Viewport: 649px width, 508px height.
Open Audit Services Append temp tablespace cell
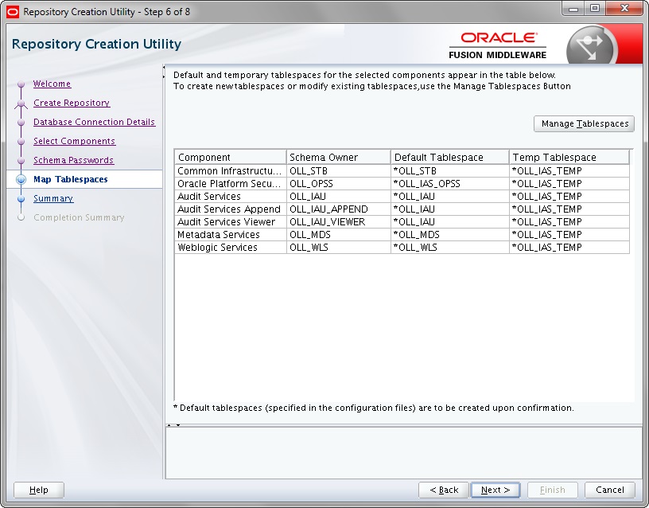point(569,209)
